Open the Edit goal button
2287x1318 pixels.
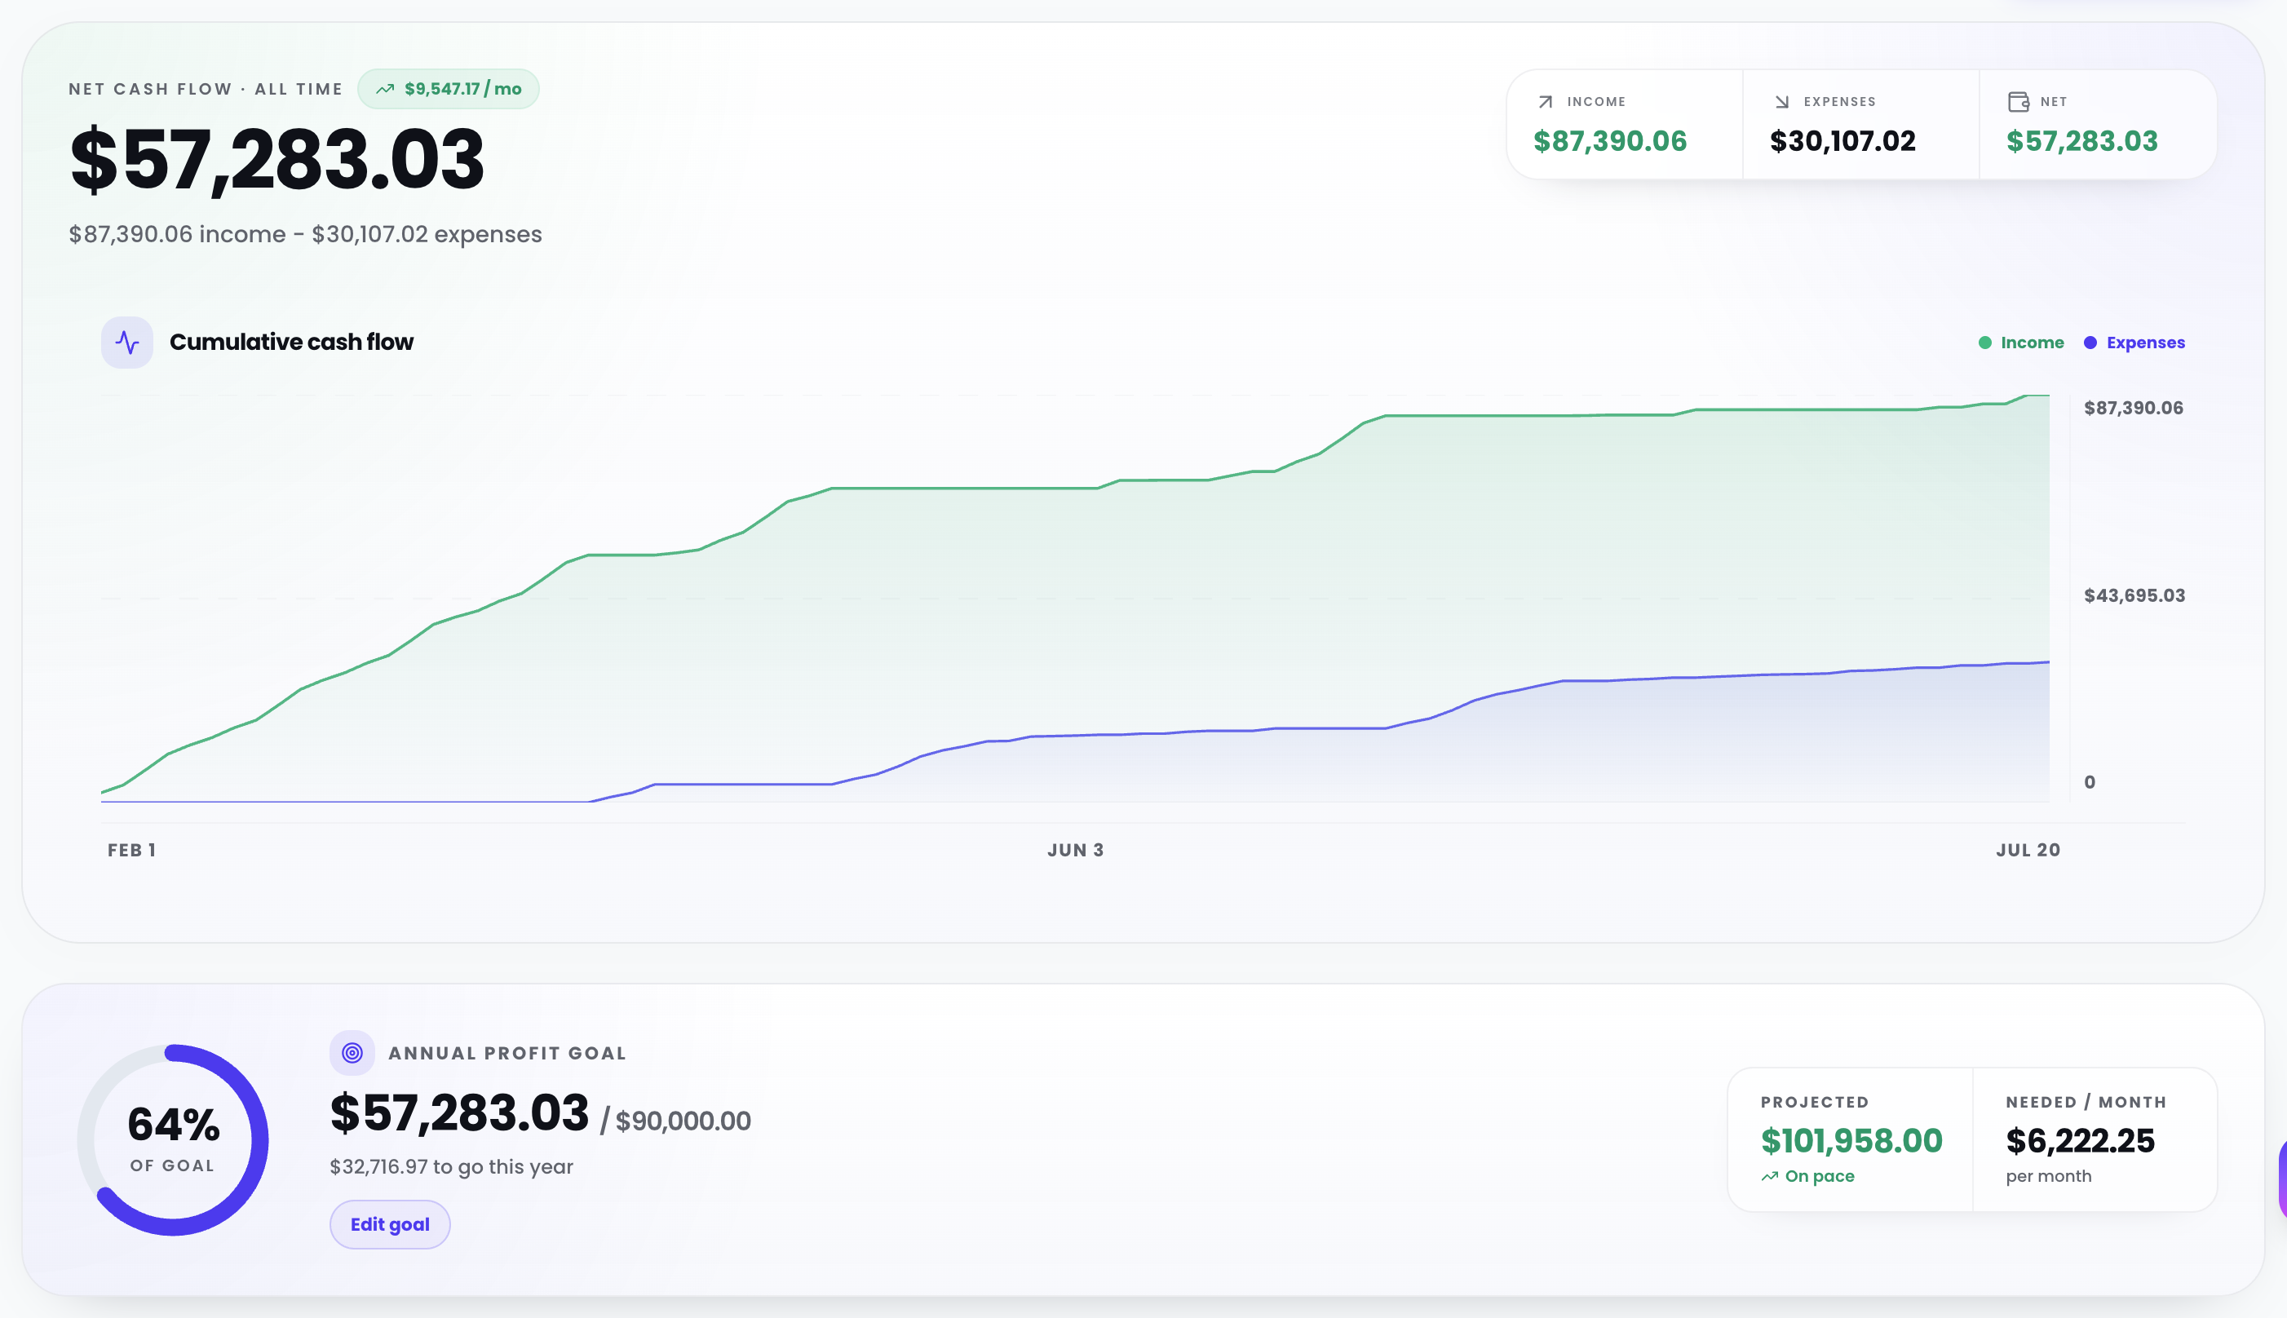coord(390,1224)
